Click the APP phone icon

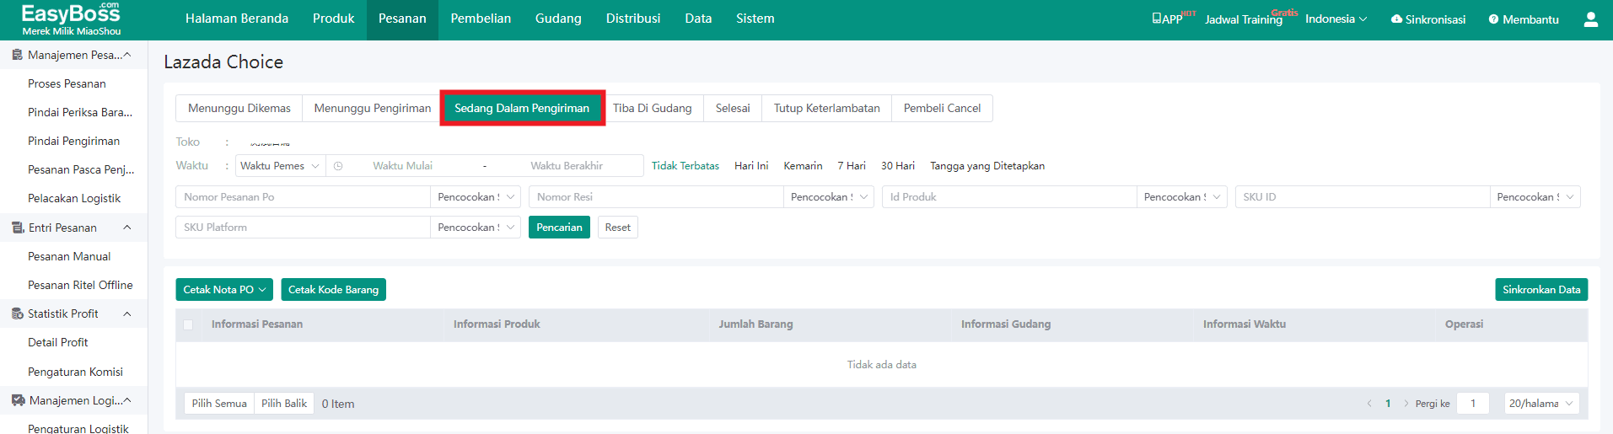(1157, 19)
